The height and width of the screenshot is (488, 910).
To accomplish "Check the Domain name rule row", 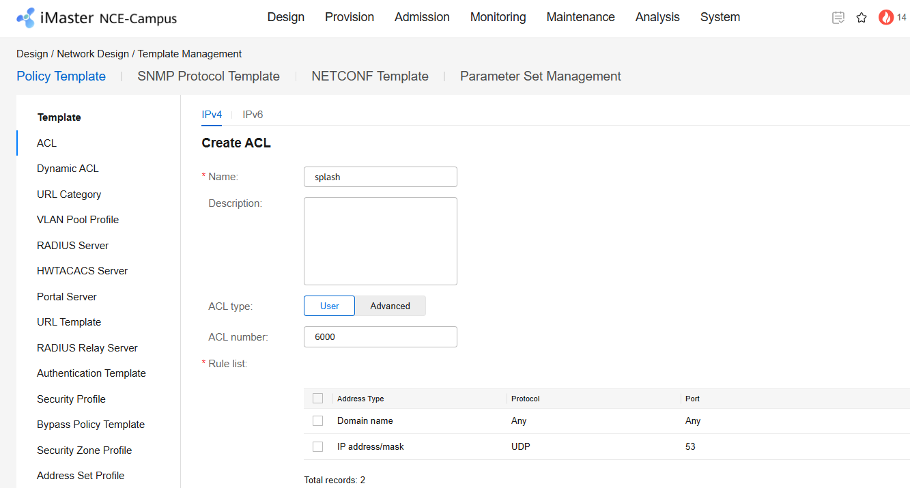I will pyautogui.click(x=317, y=421).
